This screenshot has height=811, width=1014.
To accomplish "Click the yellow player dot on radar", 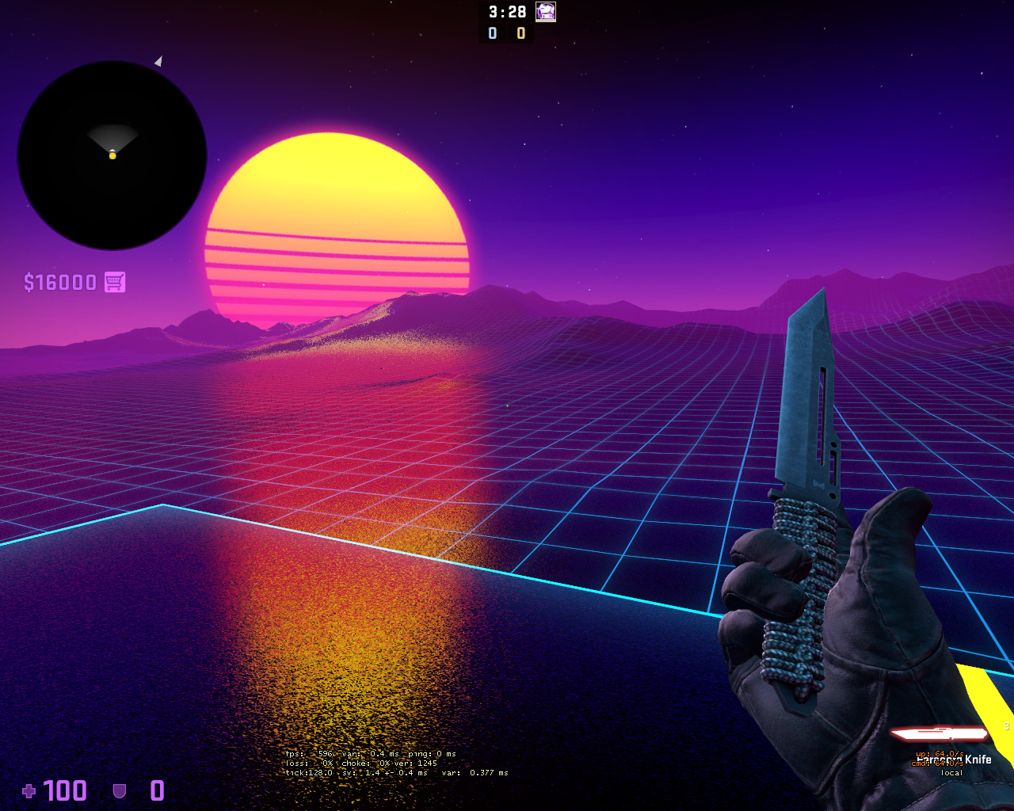I will (x=112, y=156).
